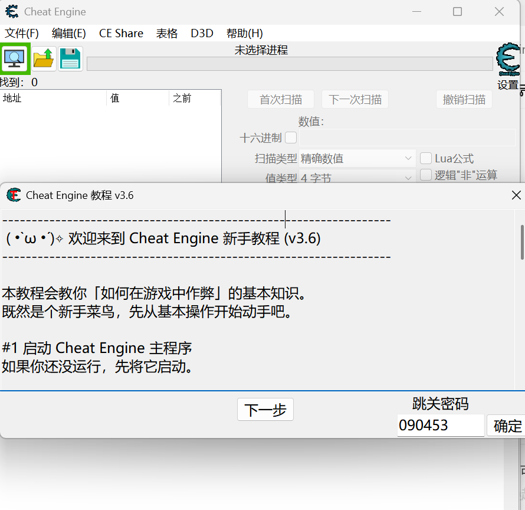The image size is (525, 510).
Task: Toggle the 逻辑"非"运算 checkbox
Action: click(426, 175)
